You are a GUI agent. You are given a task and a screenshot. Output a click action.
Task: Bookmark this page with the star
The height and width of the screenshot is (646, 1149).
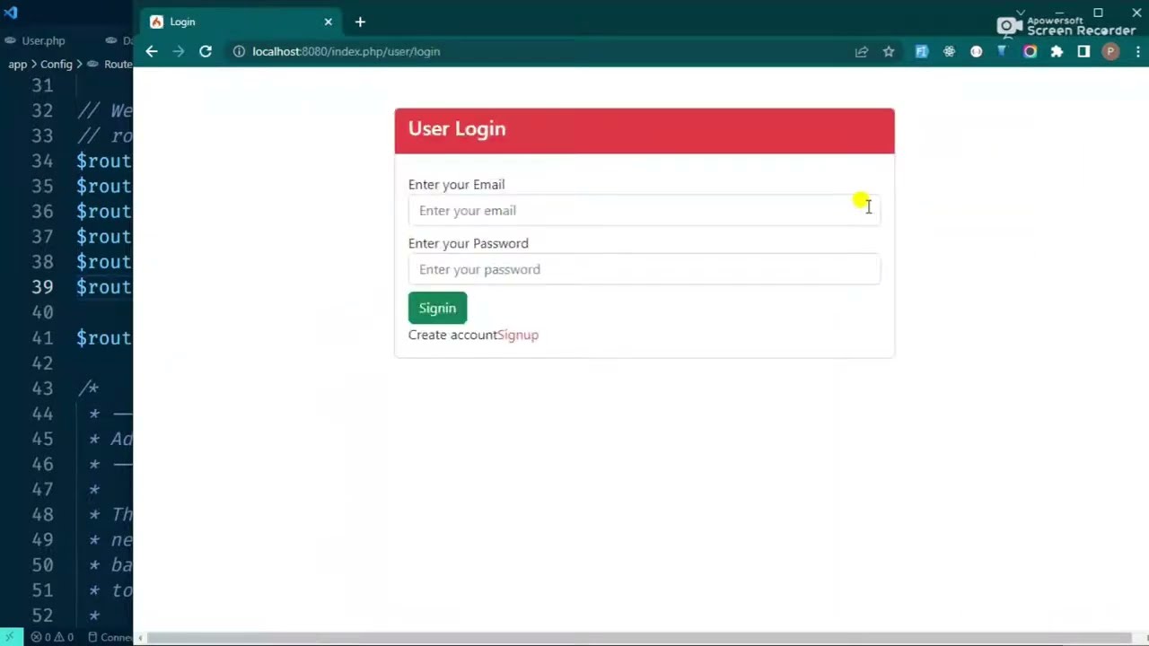click(889, 51)
